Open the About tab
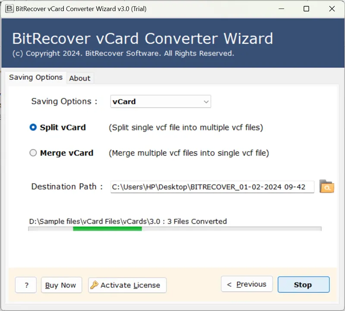This screenshot has height=311, width=345. 80,78
